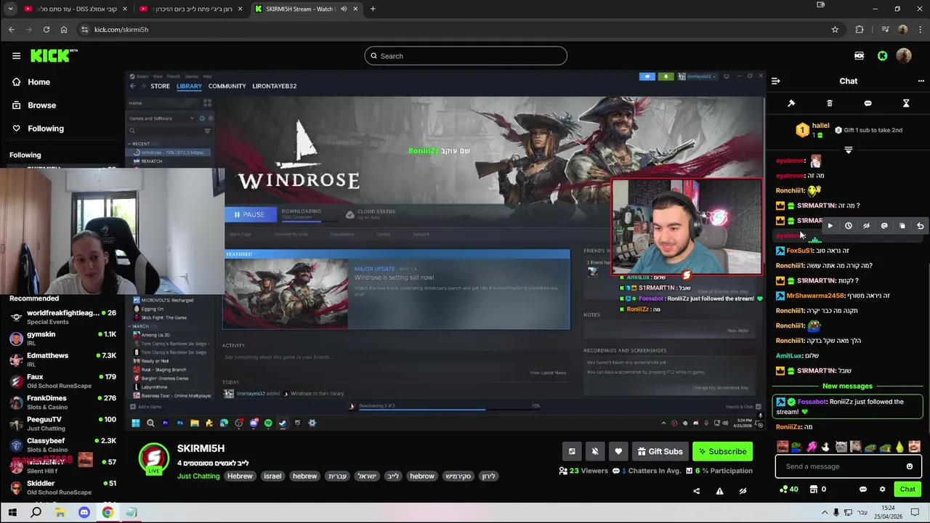The width and height of the screenshot is (930, 523).
Task: Follow the channel with heart icon
Action: tap(618, 451)
